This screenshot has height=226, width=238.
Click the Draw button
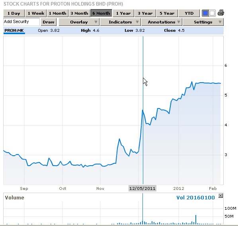49,22
